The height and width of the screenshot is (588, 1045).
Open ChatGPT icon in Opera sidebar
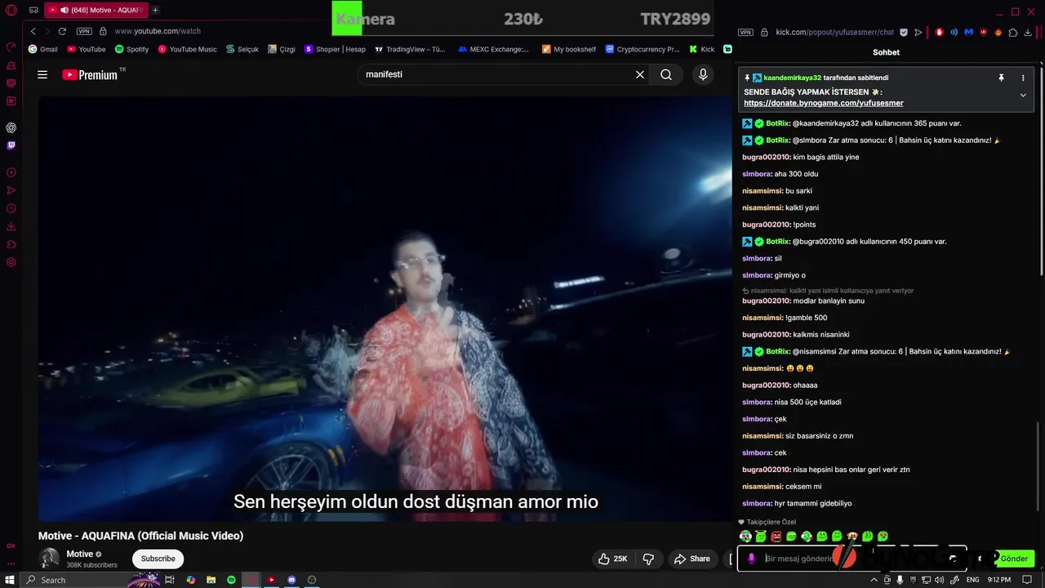click(11, 127)
